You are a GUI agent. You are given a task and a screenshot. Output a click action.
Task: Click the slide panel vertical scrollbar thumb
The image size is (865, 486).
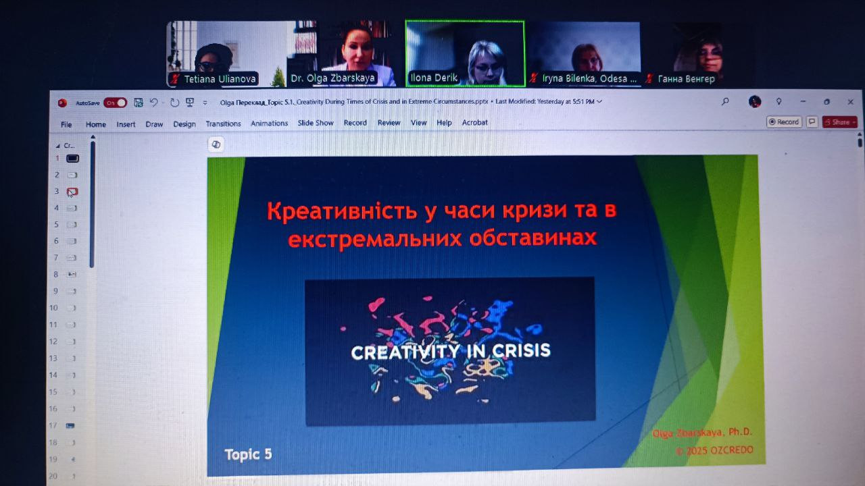click(x=92, y=205)
